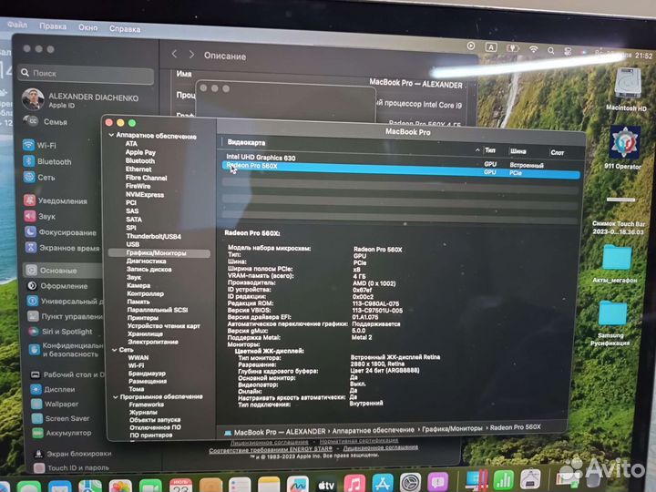Select Графика/Мониторы in hardware tree
656x492 pixels.
click(159, 253)
